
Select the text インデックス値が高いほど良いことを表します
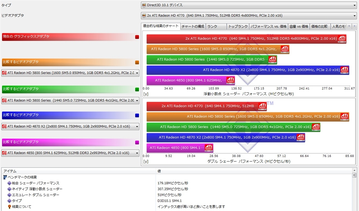tap(191, 207)
